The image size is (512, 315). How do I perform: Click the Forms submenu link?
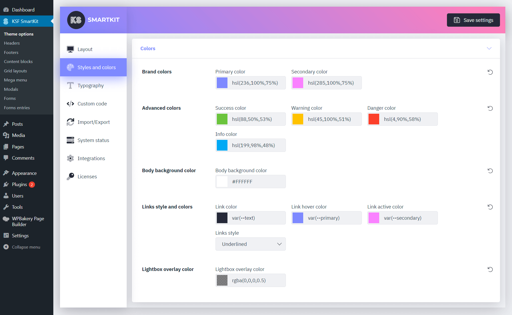(x=10, y=99)
